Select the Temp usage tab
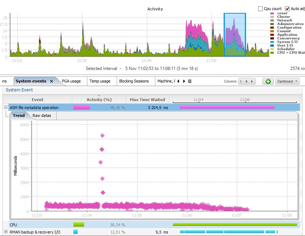 point(100,81)
